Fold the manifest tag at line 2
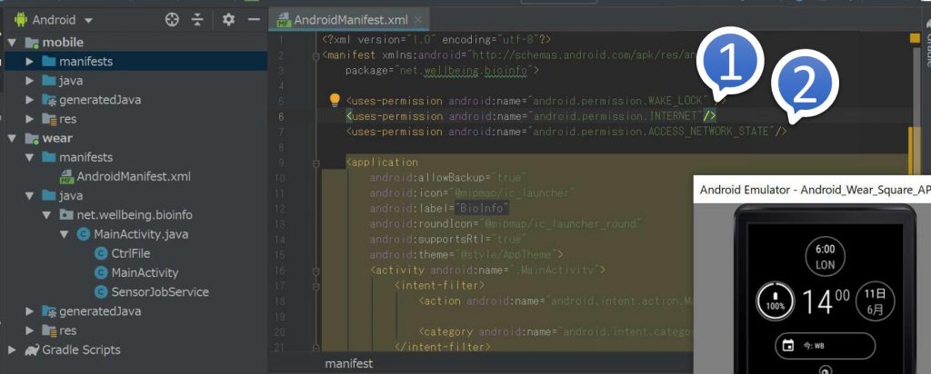Image resolution: width=931 pixels, height=374 pixels. (x=315, y=55)
